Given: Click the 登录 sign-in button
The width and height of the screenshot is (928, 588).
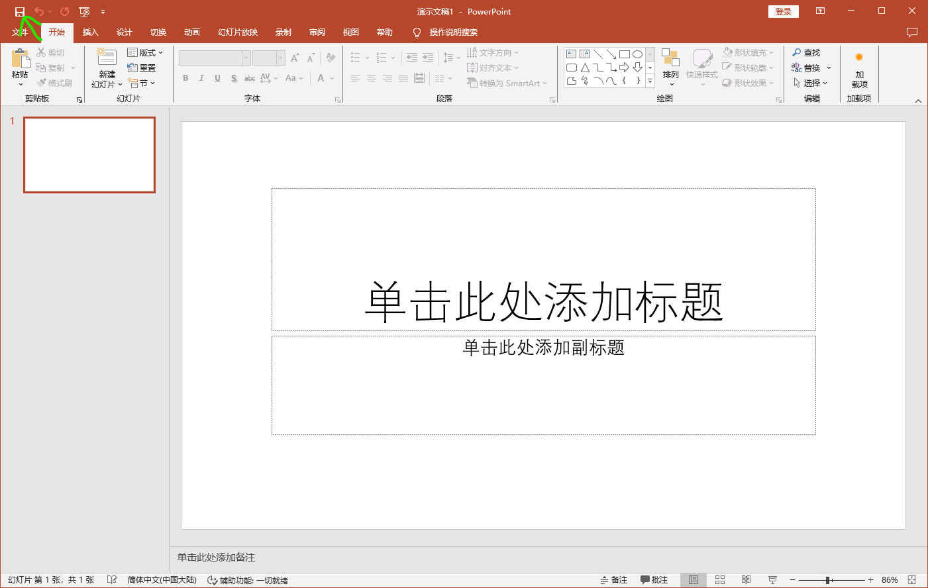Looking at the screenshot, I should (784, 12).
